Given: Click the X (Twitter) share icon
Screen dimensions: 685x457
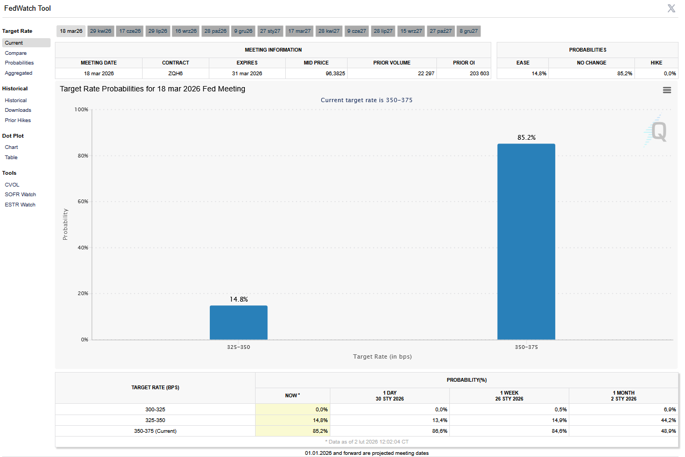Looking at the screenshot, I should pos(671,8).
